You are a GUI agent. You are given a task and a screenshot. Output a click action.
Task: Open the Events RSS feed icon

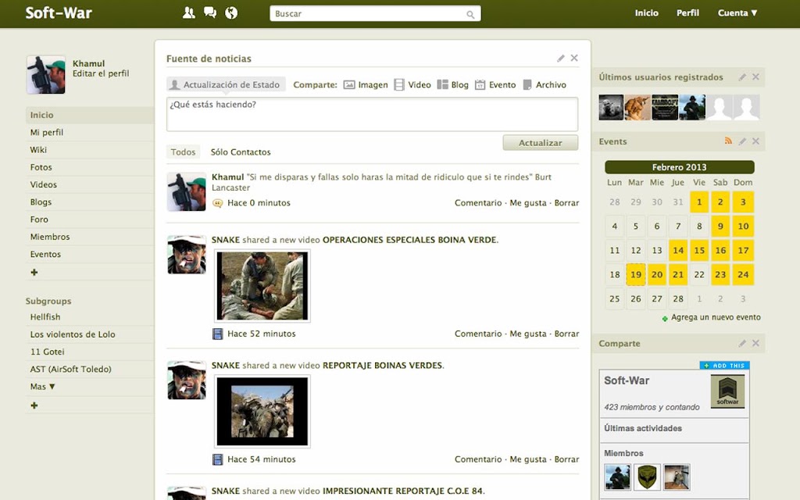click(x=728, y=141)
